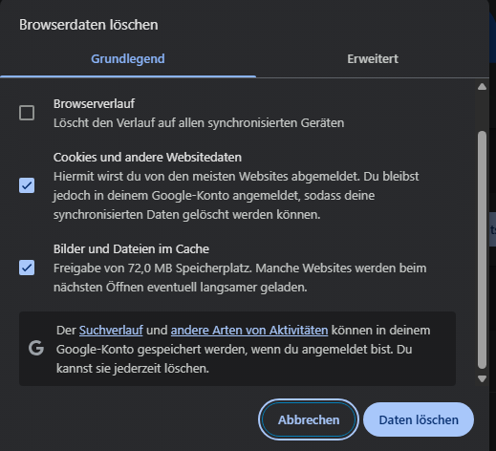
Task: Open the Suchverlauf link
Action: (111, 331)
